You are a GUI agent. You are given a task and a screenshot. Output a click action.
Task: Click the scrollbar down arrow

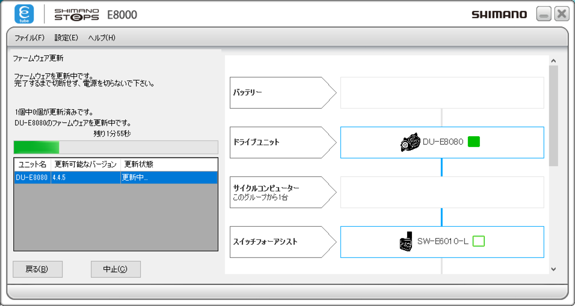tap(553, 269)
